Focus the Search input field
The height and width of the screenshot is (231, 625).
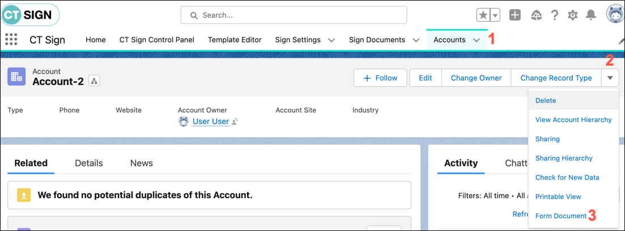294,15
